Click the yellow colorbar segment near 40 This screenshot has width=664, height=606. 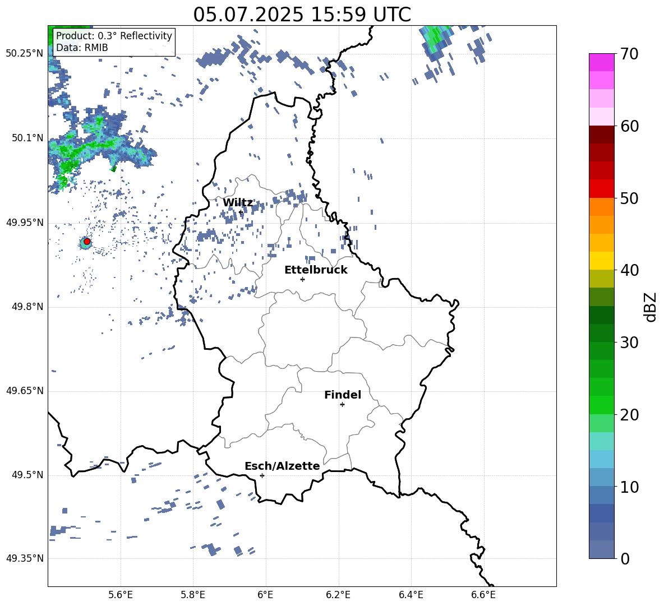coord(601,261)
